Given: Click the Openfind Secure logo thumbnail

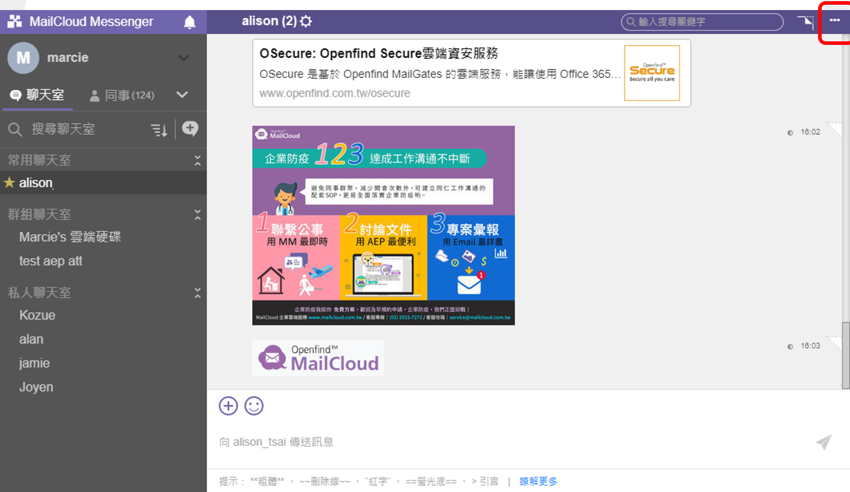Looking at the screenshot, I should 652,73.
